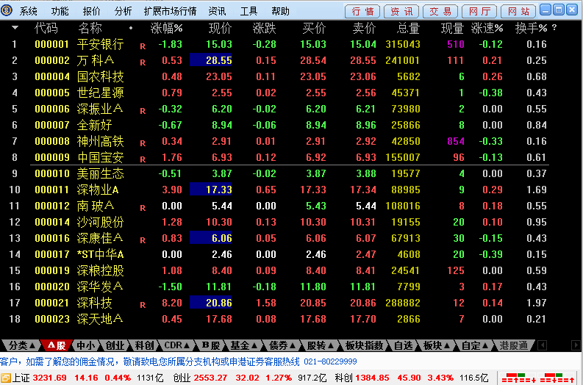Viewport: 583px width, 385px height.
Task: Click the R marker beside 平安银行
Action: (143, 46)
